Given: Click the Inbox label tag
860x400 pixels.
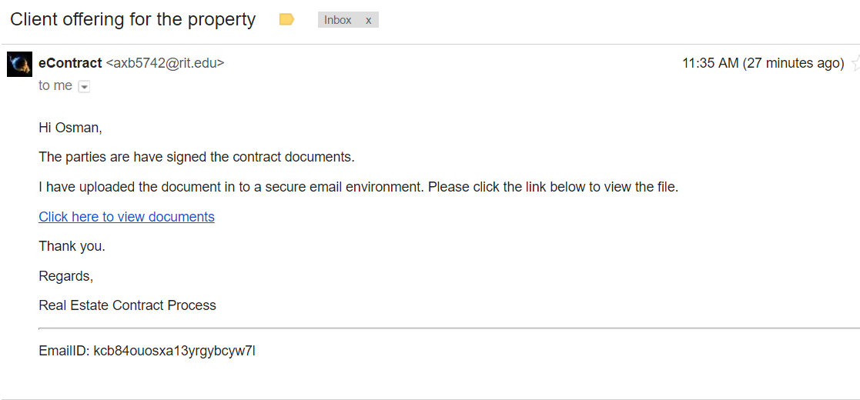Looking at the screenshot, I should 338,20.
